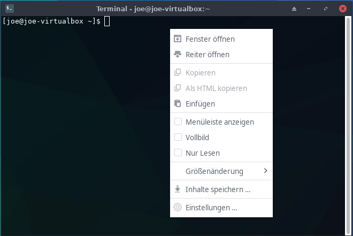Click the terminal app icon in title bar

10,9
